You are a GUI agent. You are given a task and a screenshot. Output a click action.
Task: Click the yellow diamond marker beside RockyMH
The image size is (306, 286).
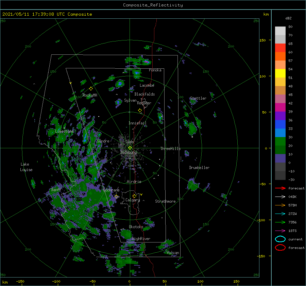coord(91,89)
